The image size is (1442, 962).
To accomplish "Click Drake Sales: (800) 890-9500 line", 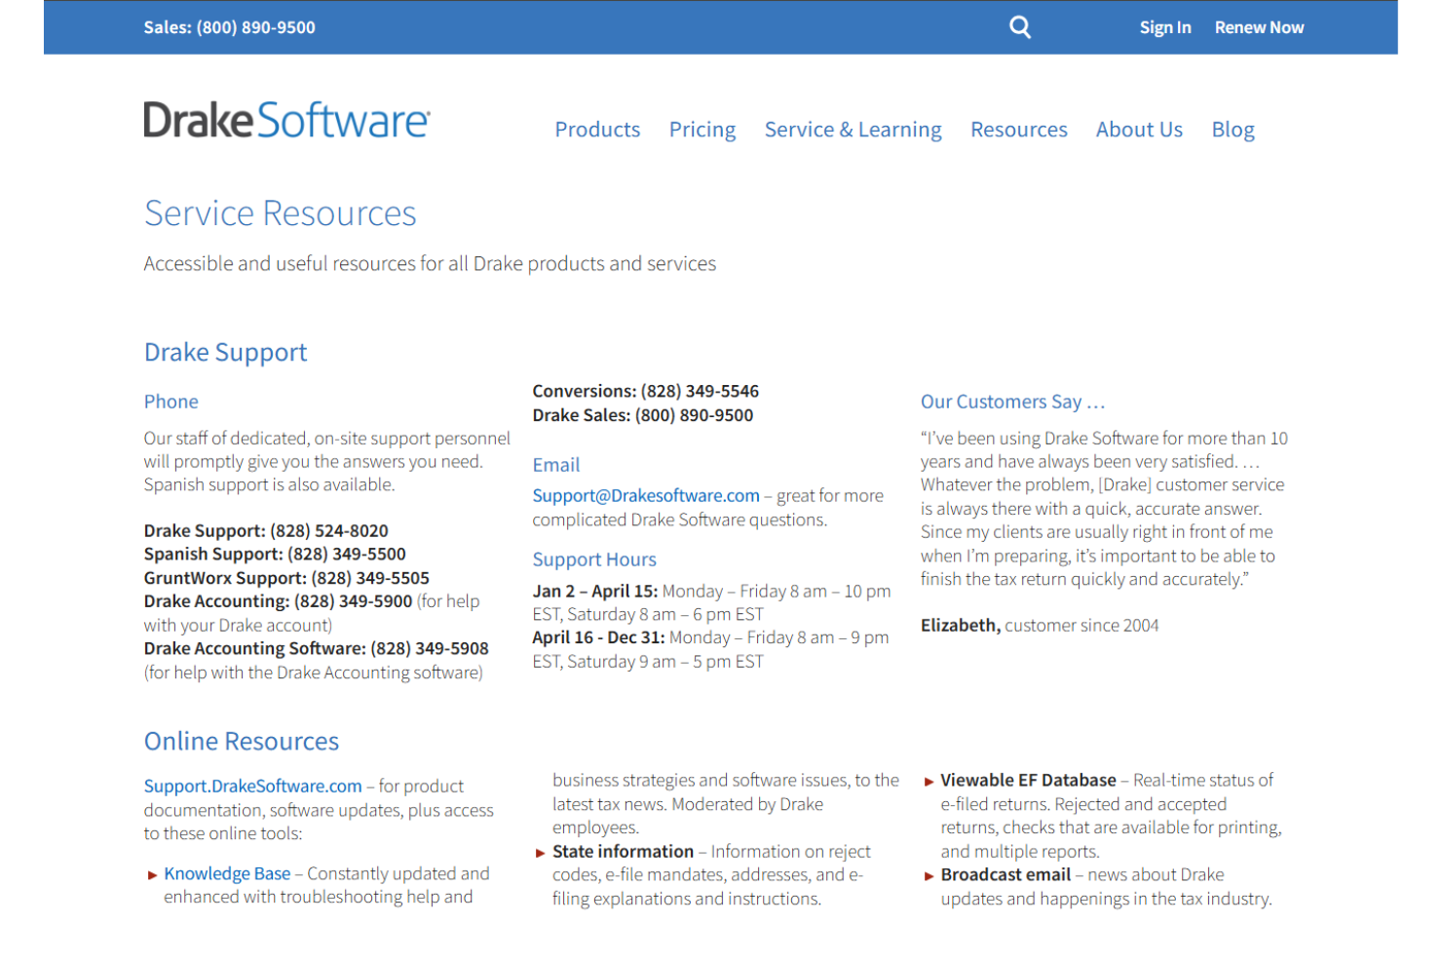I will point(642,415).
